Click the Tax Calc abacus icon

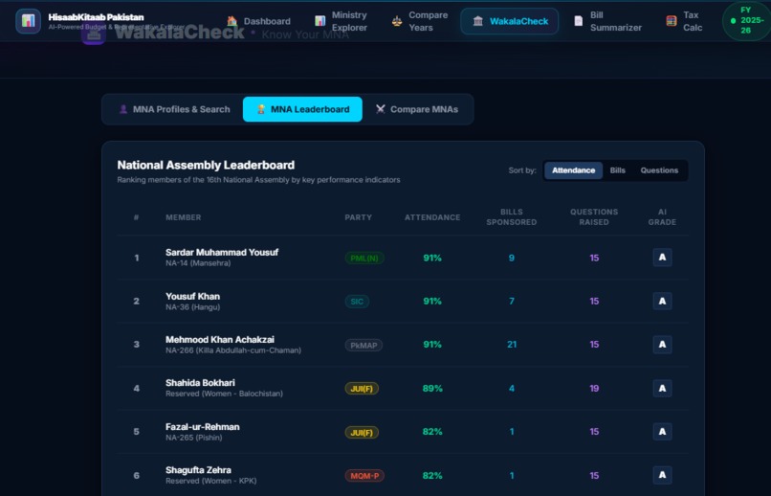coord(672,21)
